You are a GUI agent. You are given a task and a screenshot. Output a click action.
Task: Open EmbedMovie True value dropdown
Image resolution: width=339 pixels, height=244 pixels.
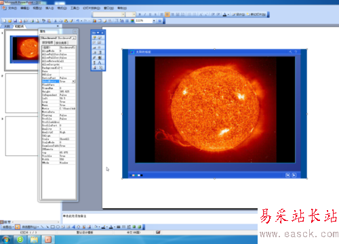pos(73,81)
